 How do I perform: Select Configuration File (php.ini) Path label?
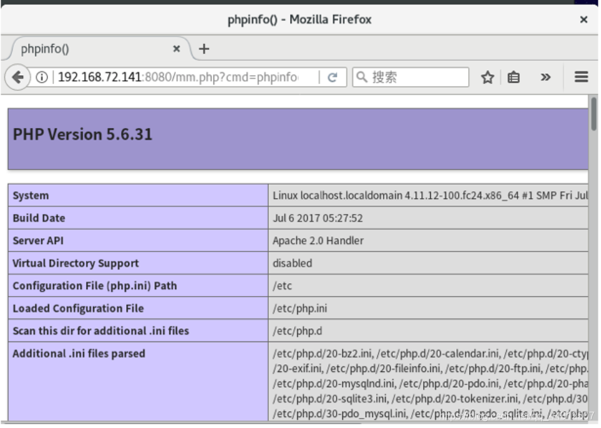click(95, 286)
